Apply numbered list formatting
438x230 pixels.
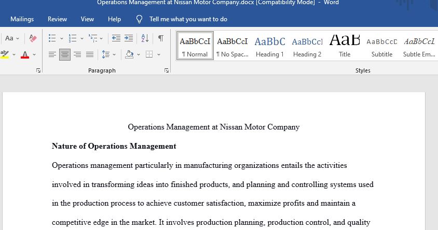[73, 38]
